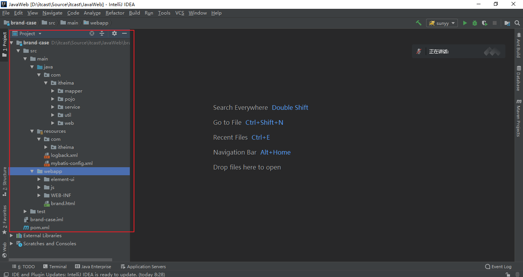Toggle the 6: TODO tool window
The height and width of the screenshot is (277, 523).
coord(23,267)
